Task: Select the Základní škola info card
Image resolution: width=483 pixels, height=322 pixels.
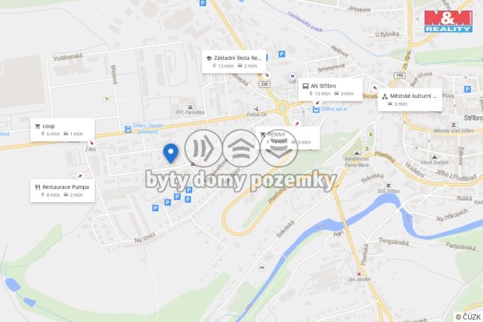Action: coord(234,61)
